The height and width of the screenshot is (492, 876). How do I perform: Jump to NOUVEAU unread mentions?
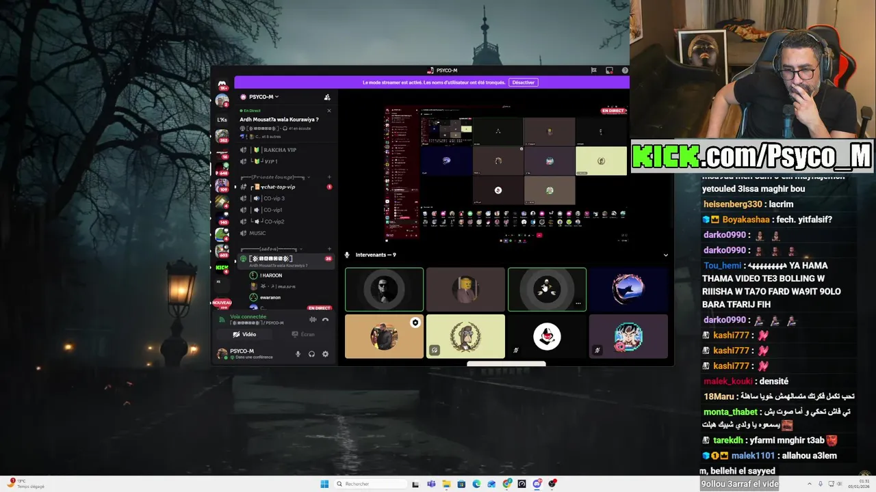[x=222, y=302]
